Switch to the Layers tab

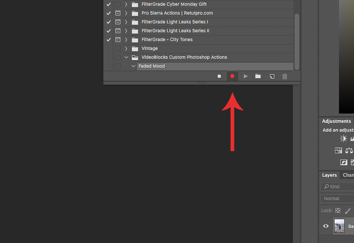[329, 175]
